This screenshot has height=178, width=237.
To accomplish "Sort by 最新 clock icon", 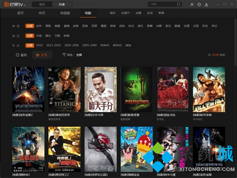I will point(17,55).
